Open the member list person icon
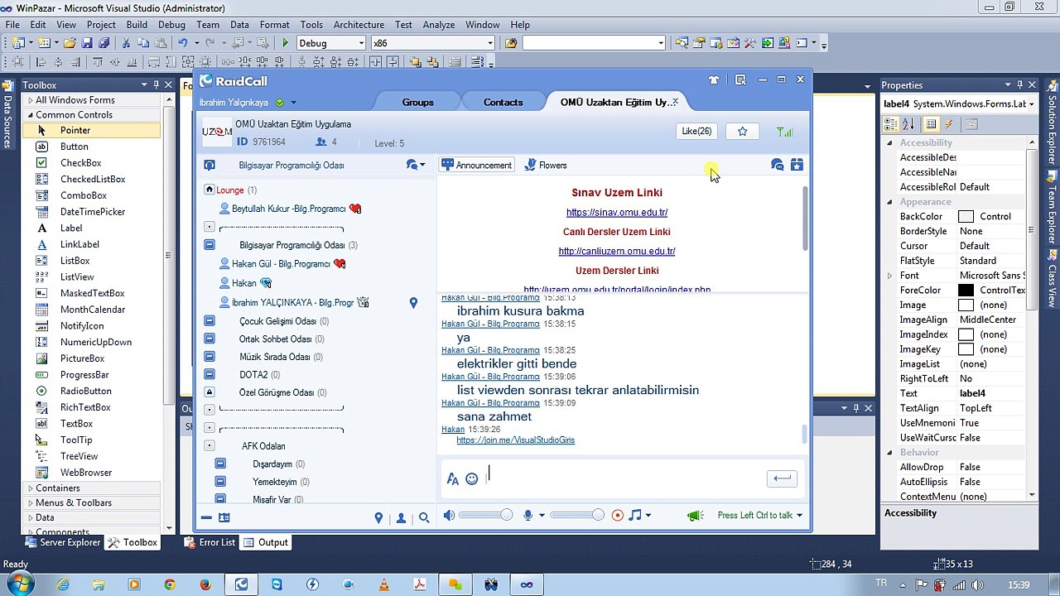The image size is (1060, 596). [x=401, y=517]
